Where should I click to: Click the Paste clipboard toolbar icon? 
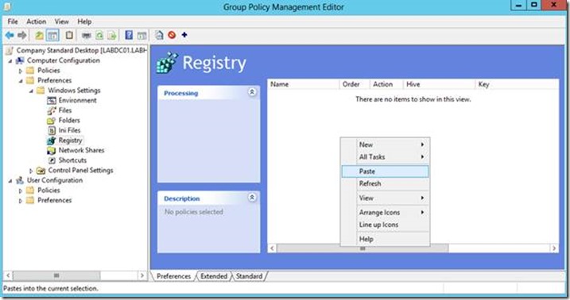pos(69,35)
